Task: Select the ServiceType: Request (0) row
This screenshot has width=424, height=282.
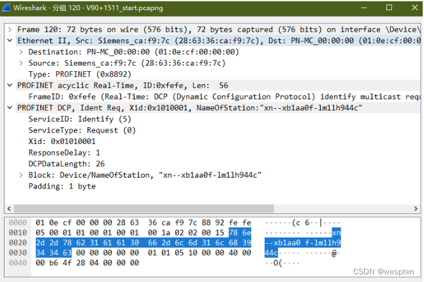Action: coord(82,130)
